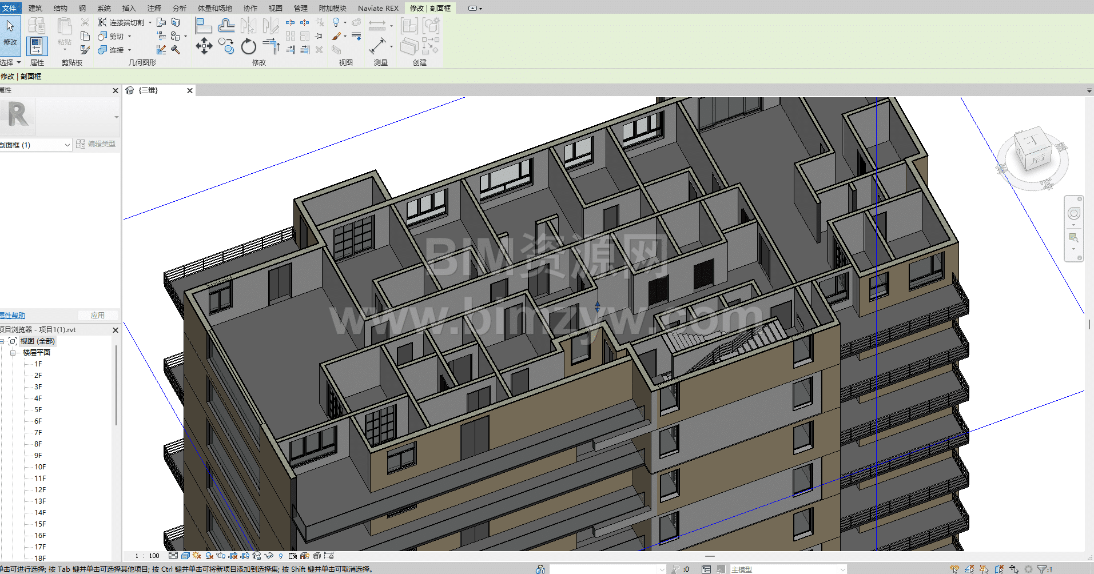Expand the 连接 dropdown arrow

[130, 50]
